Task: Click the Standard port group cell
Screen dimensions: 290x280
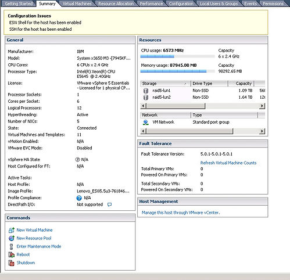Action: click(211, 122)
